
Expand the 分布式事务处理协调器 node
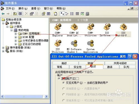(16, 41)
